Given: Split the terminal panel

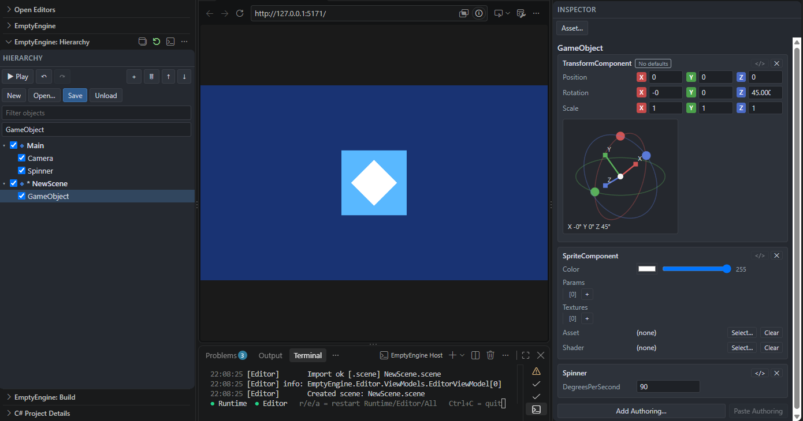Looking at the screenshot, I should [x=475, y=355].
